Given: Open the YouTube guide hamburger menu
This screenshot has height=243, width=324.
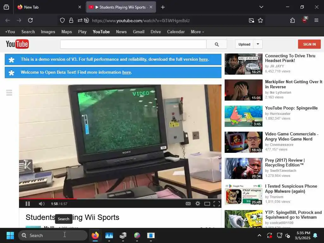Looking at the screenshot, I should pyautogui.click(x=9, y=93).
